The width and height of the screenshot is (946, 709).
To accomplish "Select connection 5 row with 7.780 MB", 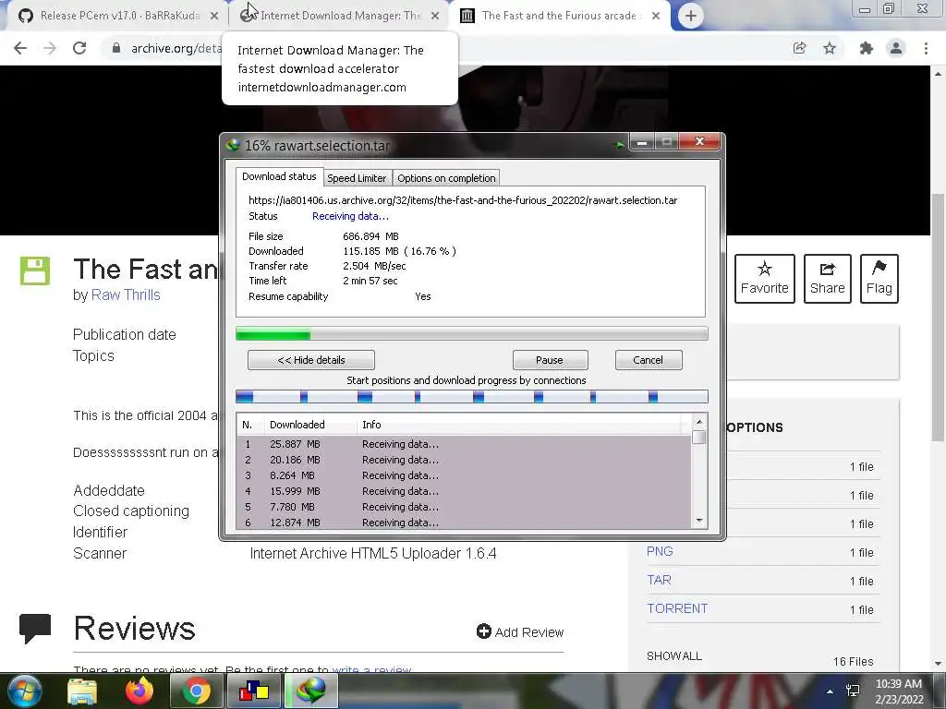I will (464, 507).
